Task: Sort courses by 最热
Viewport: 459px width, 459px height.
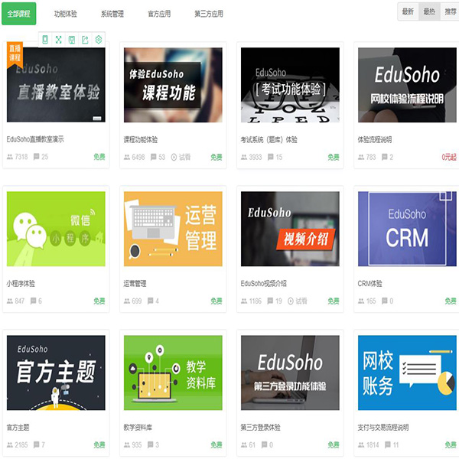Action: pyautogui.click(x=429, y=11)
